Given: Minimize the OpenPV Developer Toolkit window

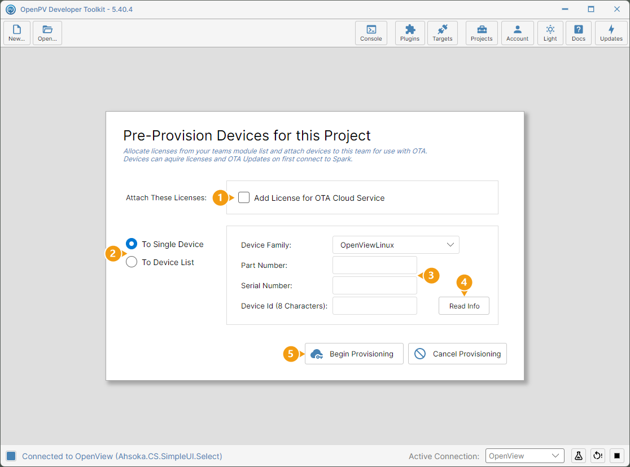Looking at the screenshot, I should [x=565, y=9].
